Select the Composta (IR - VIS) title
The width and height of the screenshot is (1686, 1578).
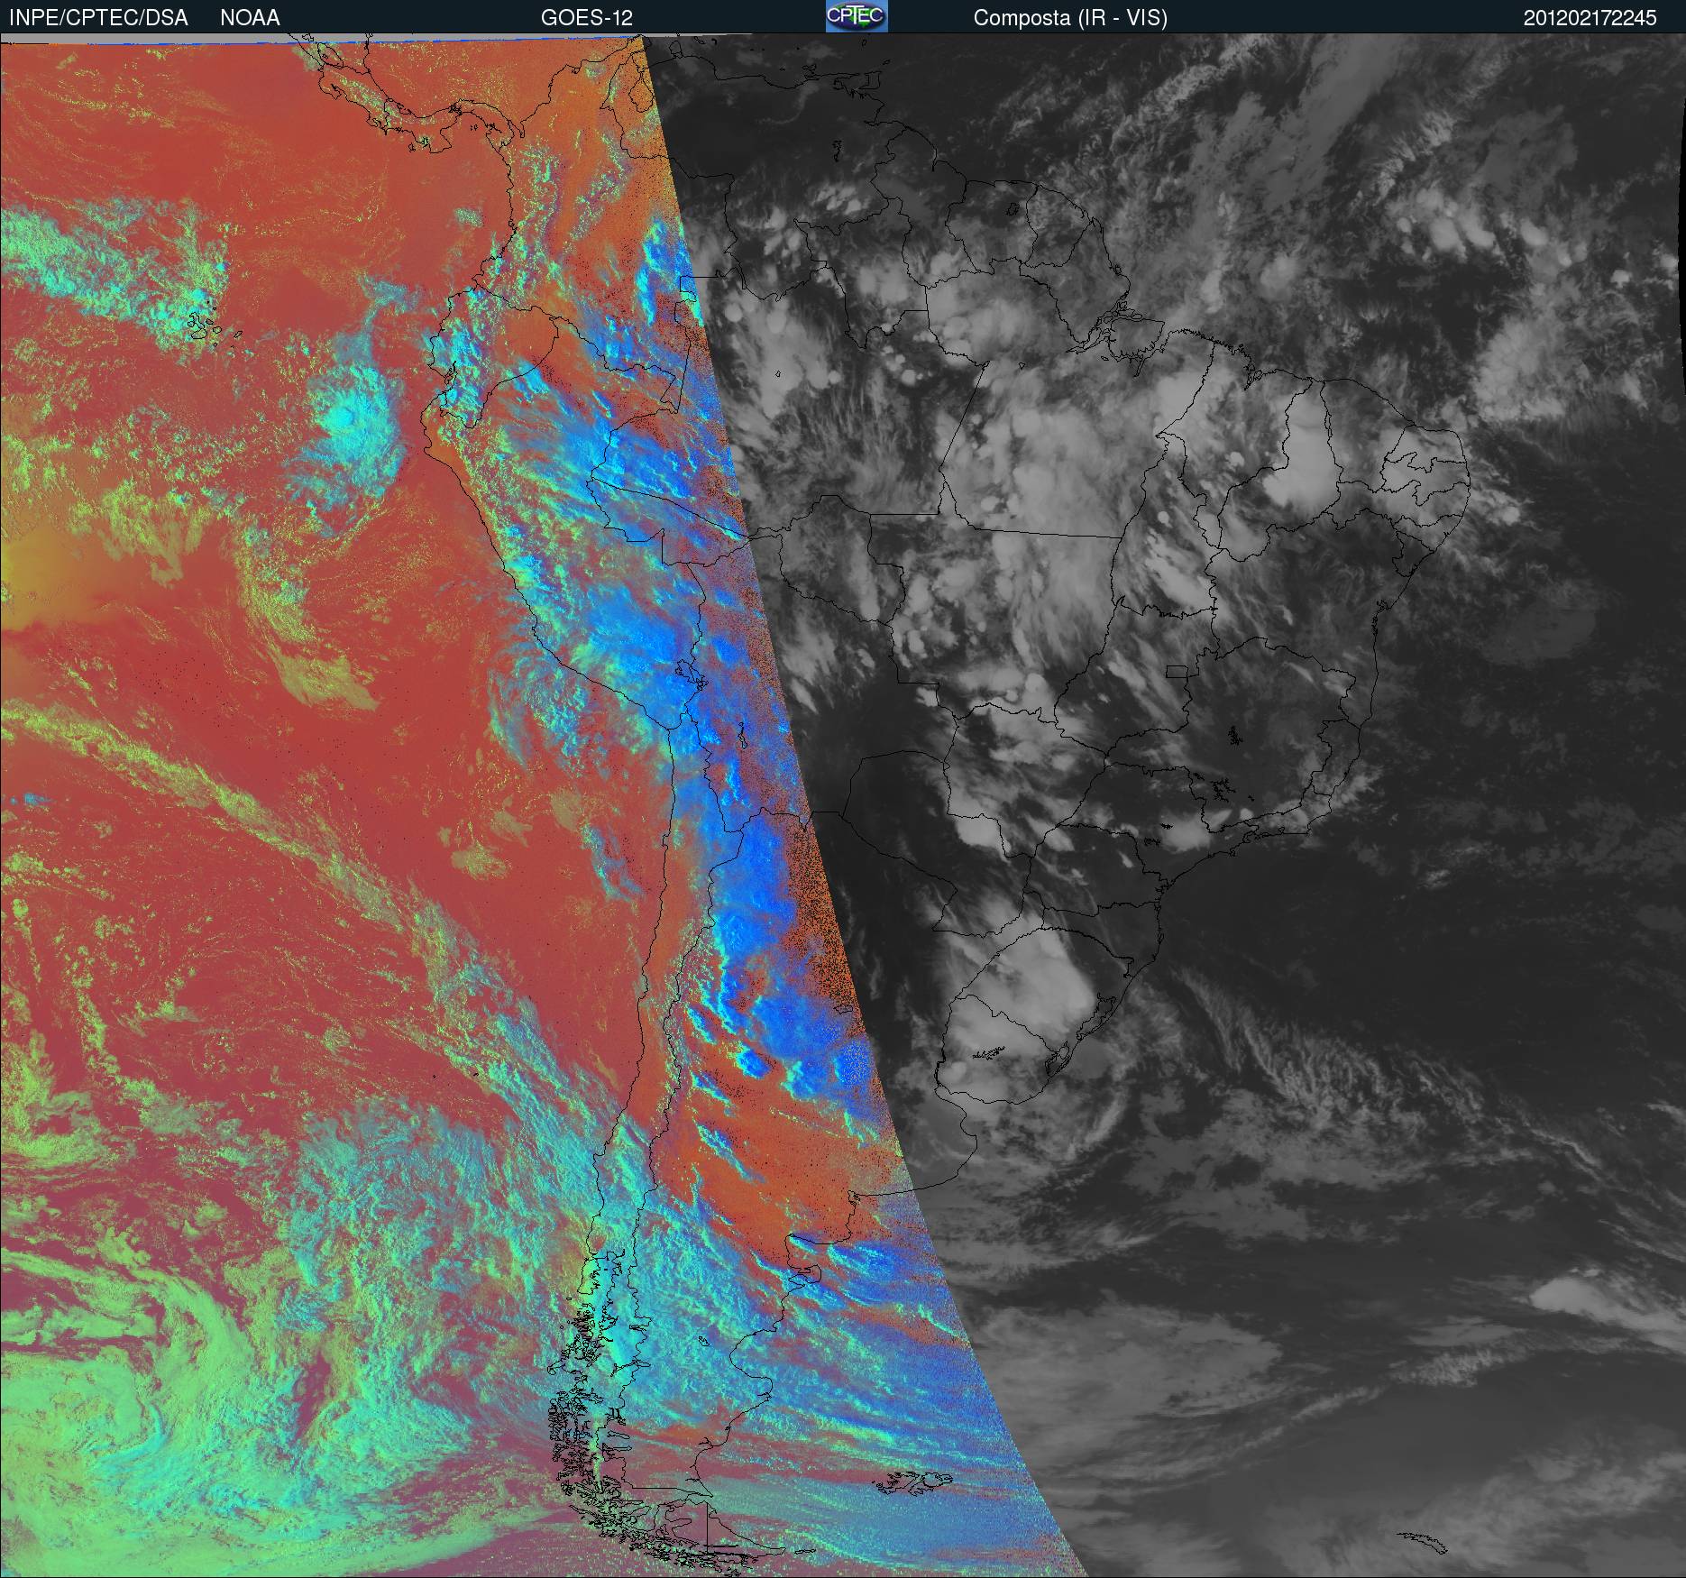[1070, 19]
